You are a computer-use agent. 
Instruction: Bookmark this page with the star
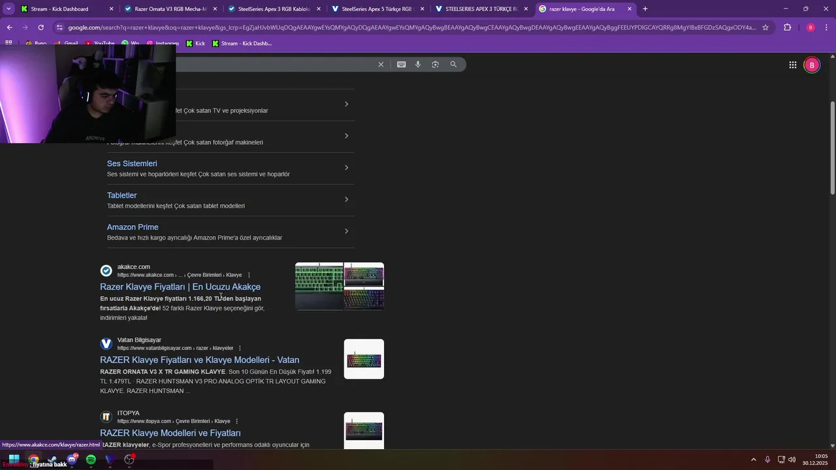[x=765, y=27]
